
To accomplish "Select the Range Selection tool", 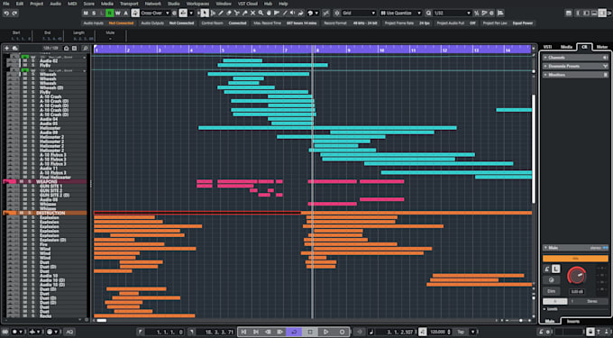I will 212,13.
